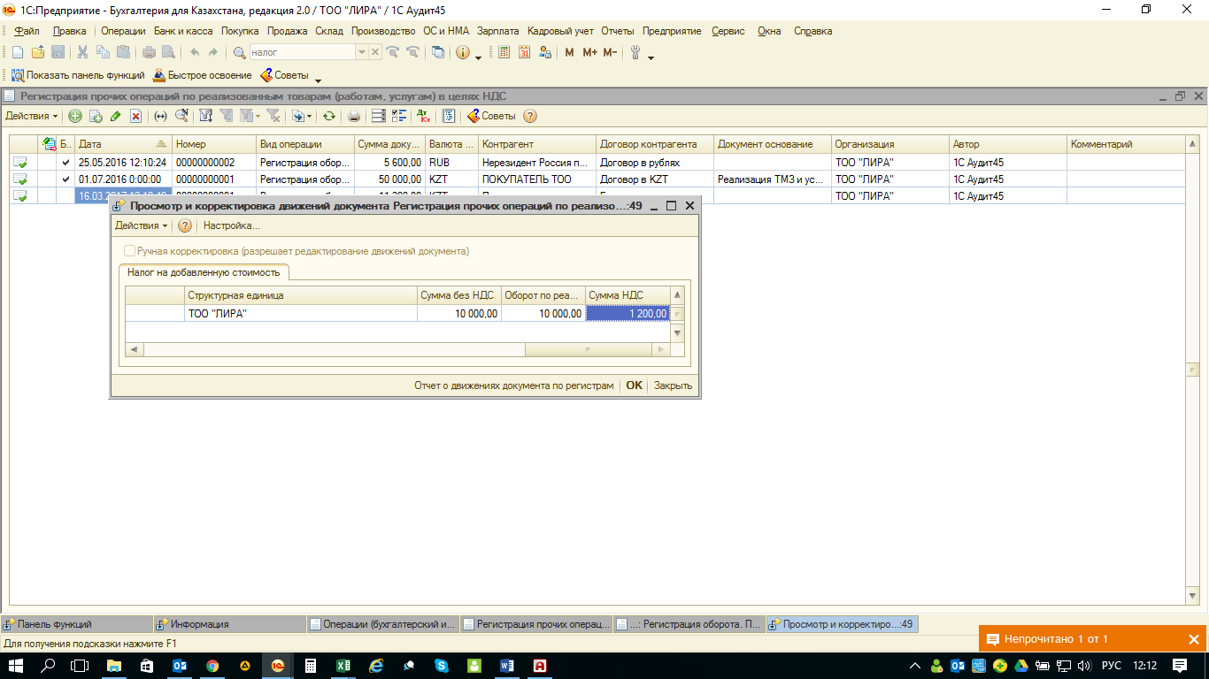The width and height of the screenshot is (1209, 679).
Task: Click the search input field containing налог
Action: click(x=303, y=52)
